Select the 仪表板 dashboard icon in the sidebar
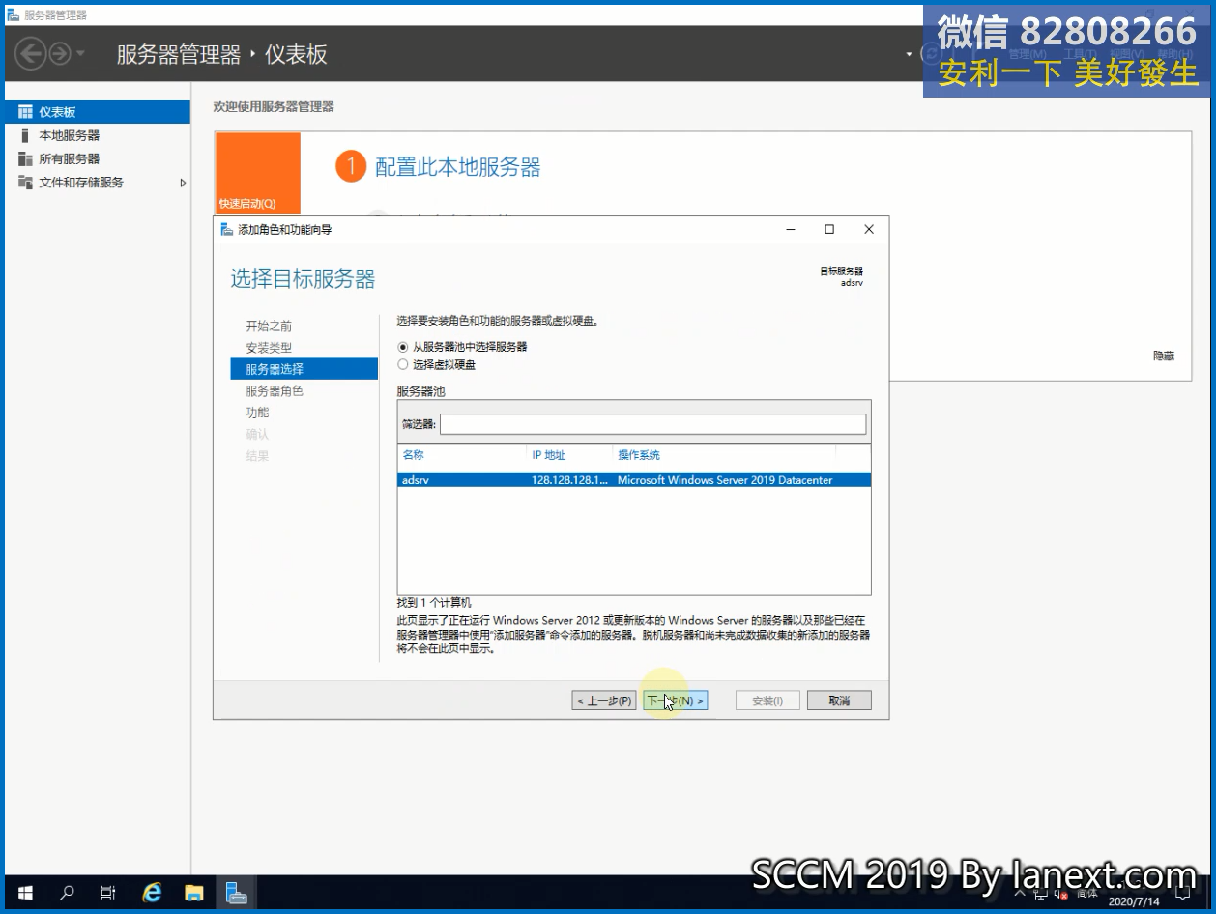Image resolution: width=1216 pixels, height=914 pixels. point(25,112)
